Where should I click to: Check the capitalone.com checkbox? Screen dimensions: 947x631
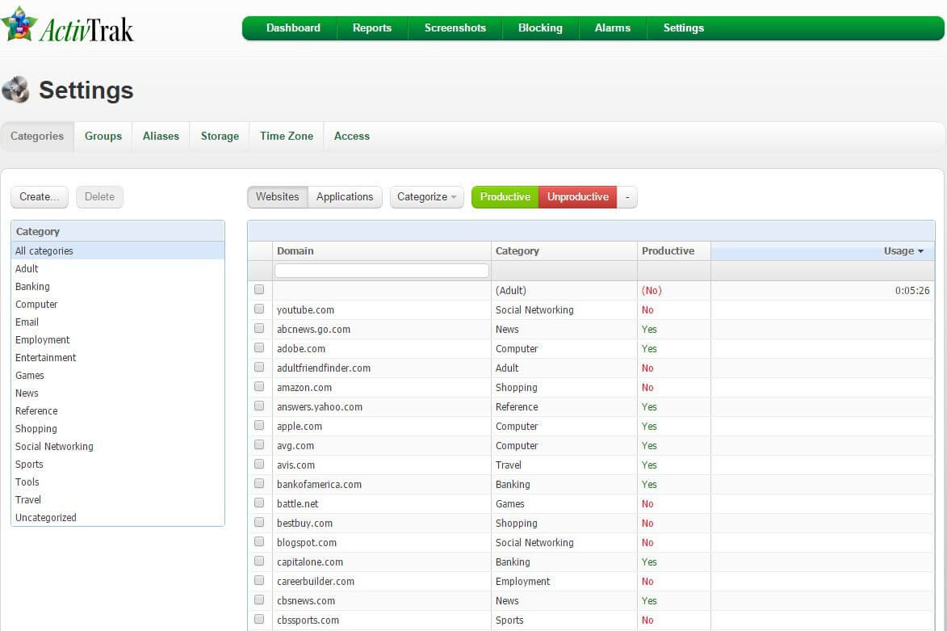[259, 561]
